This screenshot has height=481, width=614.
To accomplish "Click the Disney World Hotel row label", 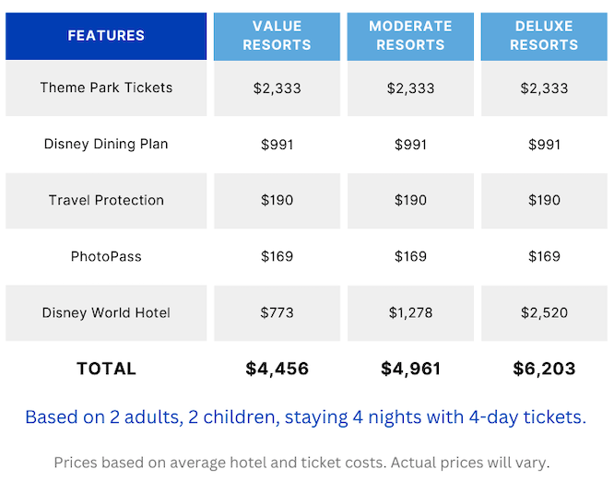I will click(x=106, y=313).
